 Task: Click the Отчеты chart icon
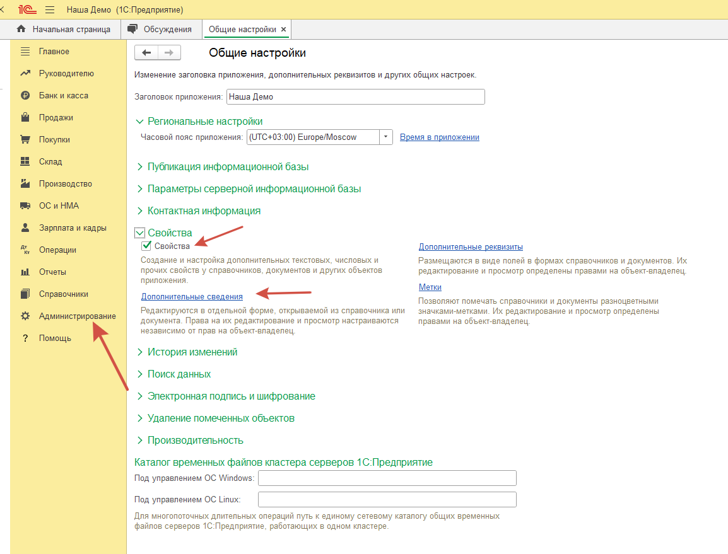click(x=25, y=272)
